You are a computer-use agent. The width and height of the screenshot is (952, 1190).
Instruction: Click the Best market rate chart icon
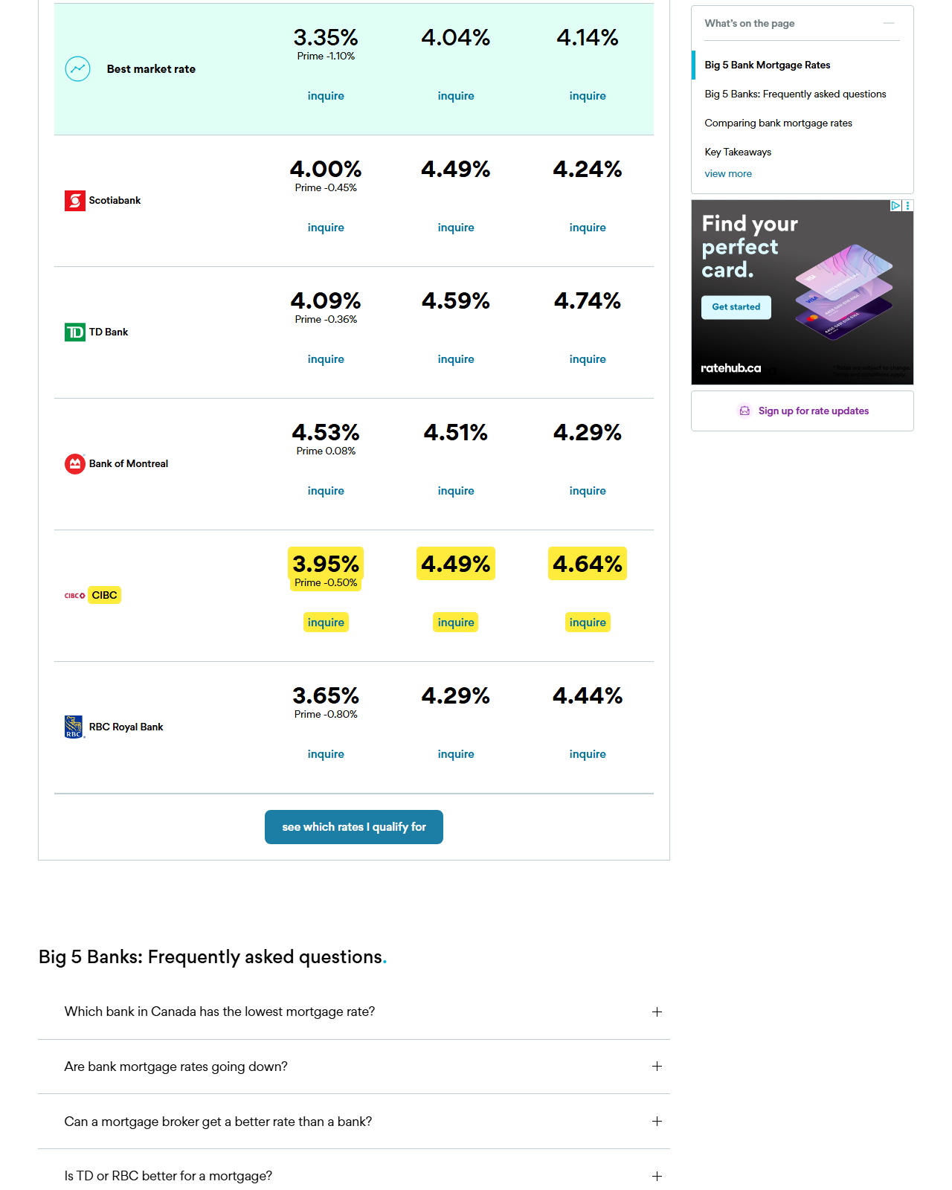[x=78, y=69]
